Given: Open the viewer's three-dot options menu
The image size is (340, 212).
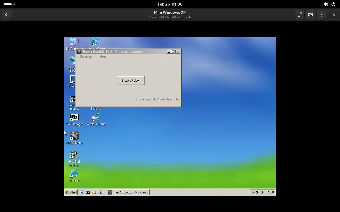Looking at the screenshot, I should coord(321,15).
